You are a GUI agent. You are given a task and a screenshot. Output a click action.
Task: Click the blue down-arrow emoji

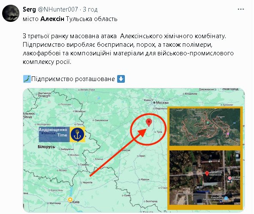point(121,79)
